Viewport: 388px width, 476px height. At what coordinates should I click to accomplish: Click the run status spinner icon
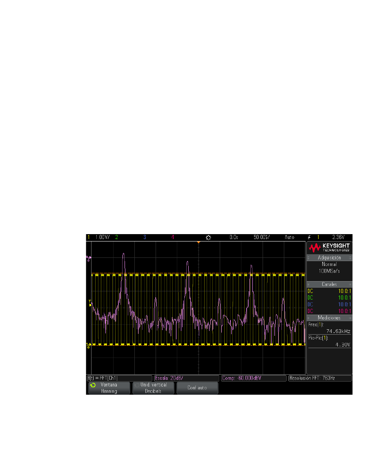(208, 237)
